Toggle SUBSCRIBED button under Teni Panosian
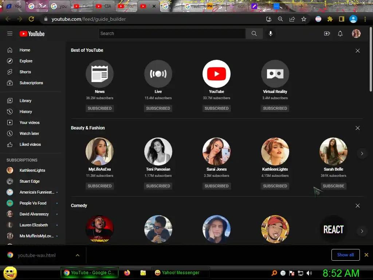The width and height of the screenshot is (373, 280). click(x=158, y=186)
